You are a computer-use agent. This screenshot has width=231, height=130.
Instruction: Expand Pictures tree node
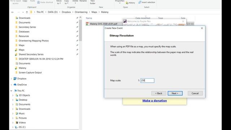tap(13, 118)
